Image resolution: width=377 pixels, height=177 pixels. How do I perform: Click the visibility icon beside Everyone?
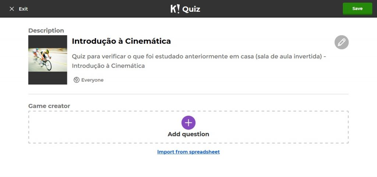77,80
